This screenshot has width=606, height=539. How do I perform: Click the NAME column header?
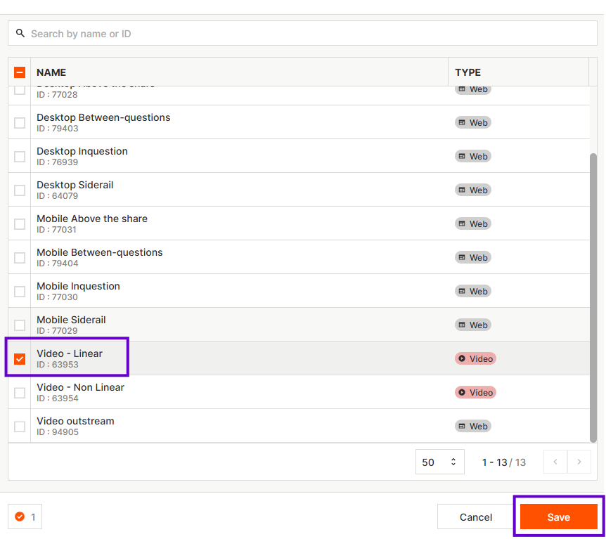pos(51,72)
